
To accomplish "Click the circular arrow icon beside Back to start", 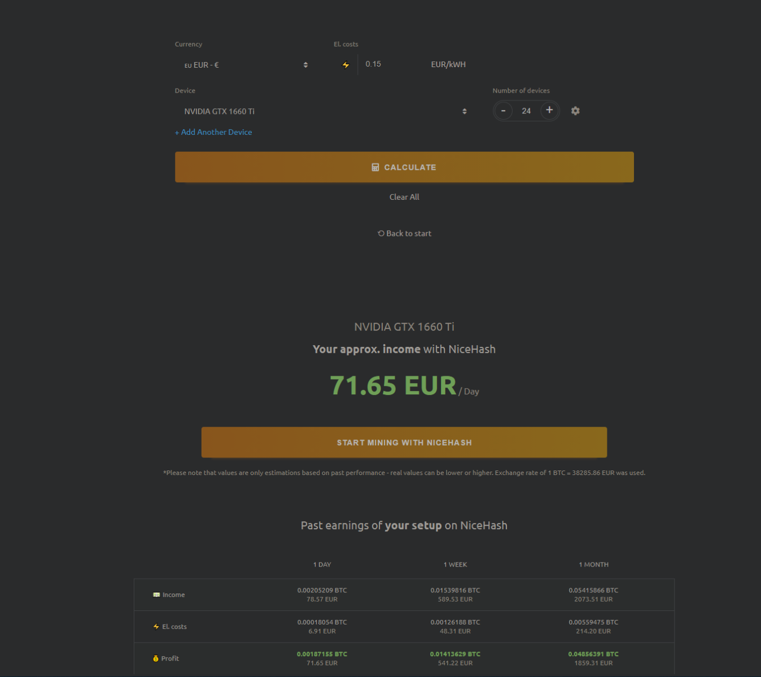I will [x=381, y=233].
